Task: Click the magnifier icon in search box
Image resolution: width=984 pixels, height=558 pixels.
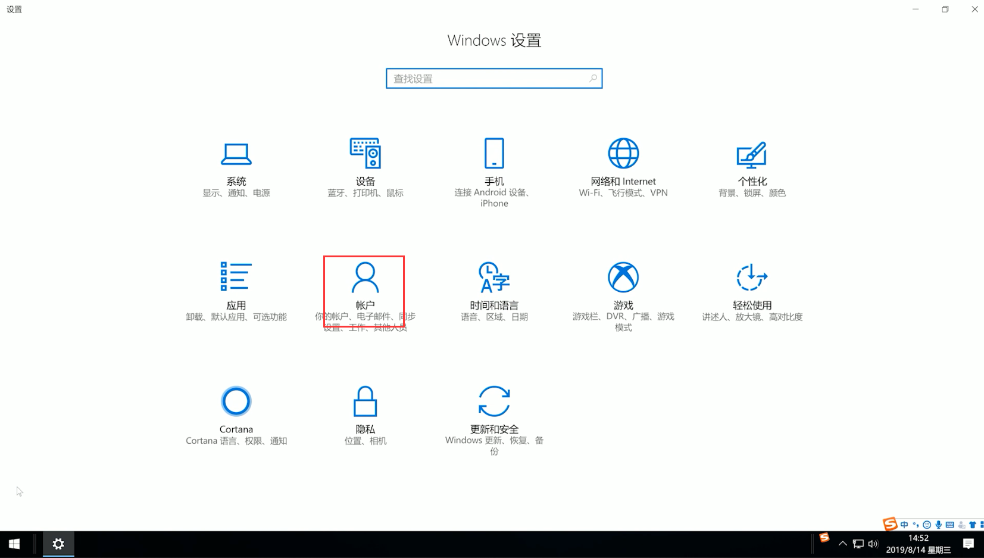Action: 593,79
